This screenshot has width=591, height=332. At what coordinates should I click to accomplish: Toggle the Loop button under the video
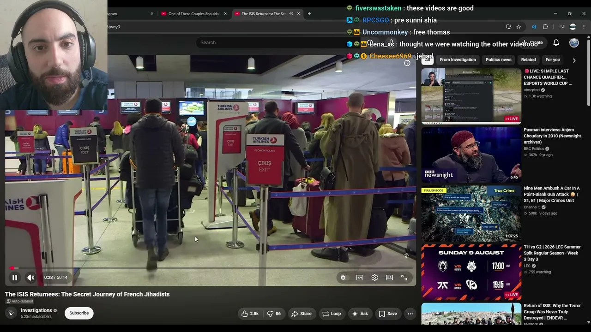[x=332, y=314]
